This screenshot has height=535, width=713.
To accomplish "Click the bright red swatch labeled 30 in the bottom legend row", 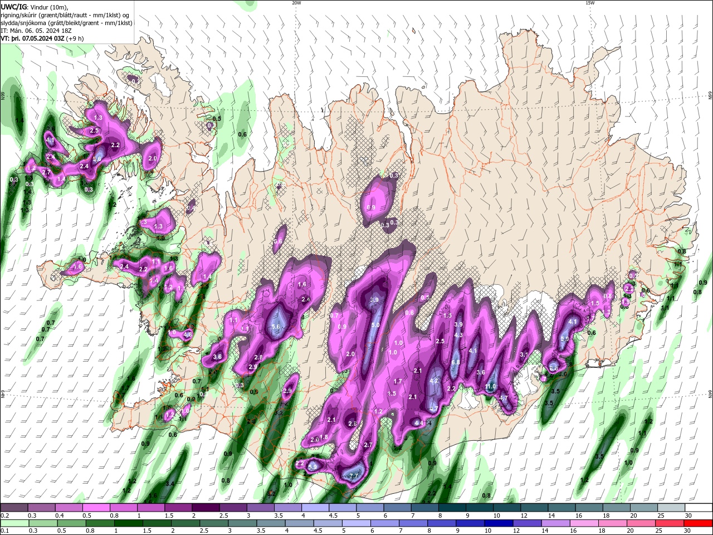I will click(699, 523).
